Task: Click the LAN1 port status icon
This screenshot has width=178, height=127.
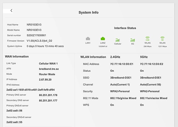Action: pos(88,39)
